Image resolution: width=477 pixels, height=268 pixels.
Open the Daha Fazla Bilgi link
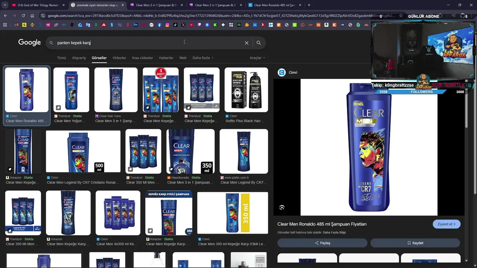coord(334,233)
